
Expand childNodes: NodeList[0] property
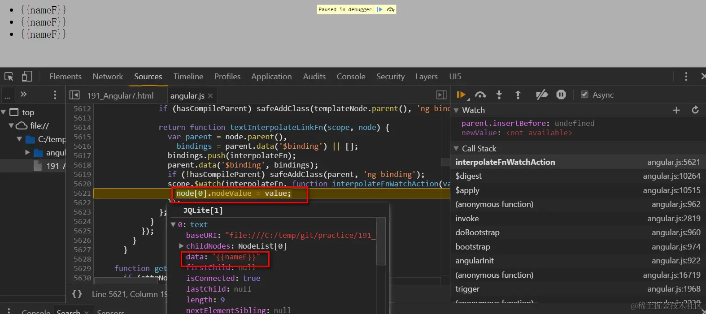(x=181, y=246)
